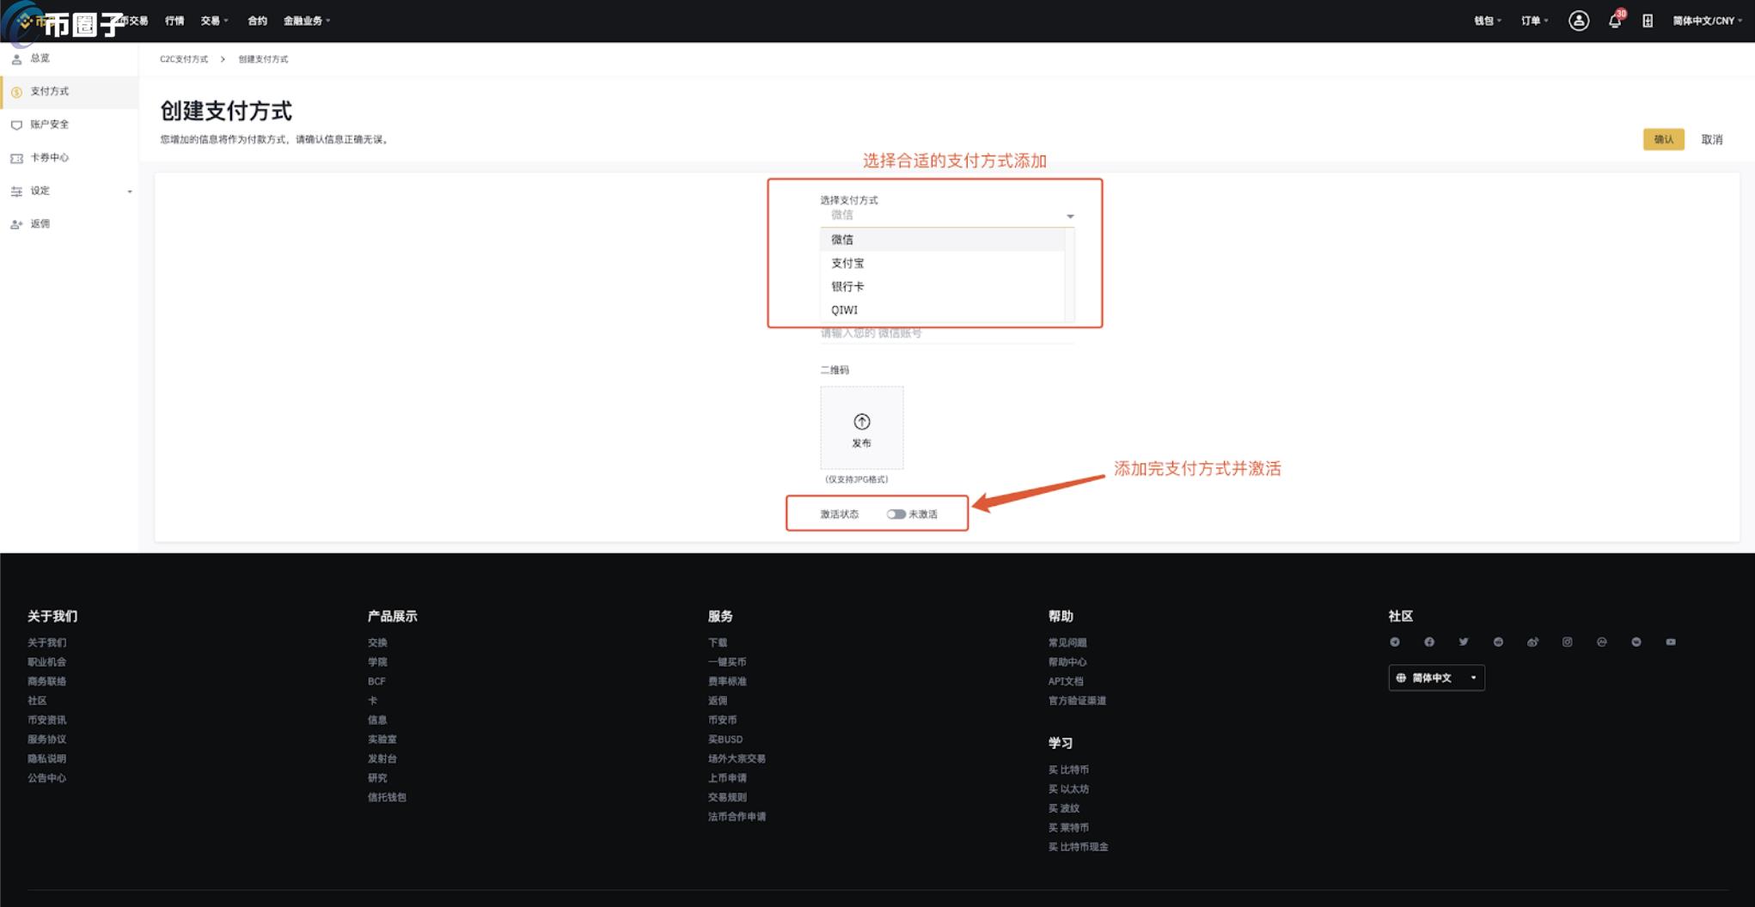Open the YouTube community icon
Image resolution: width=1755 pixels, height=907 pixels.
click(x=1671, y=642)
